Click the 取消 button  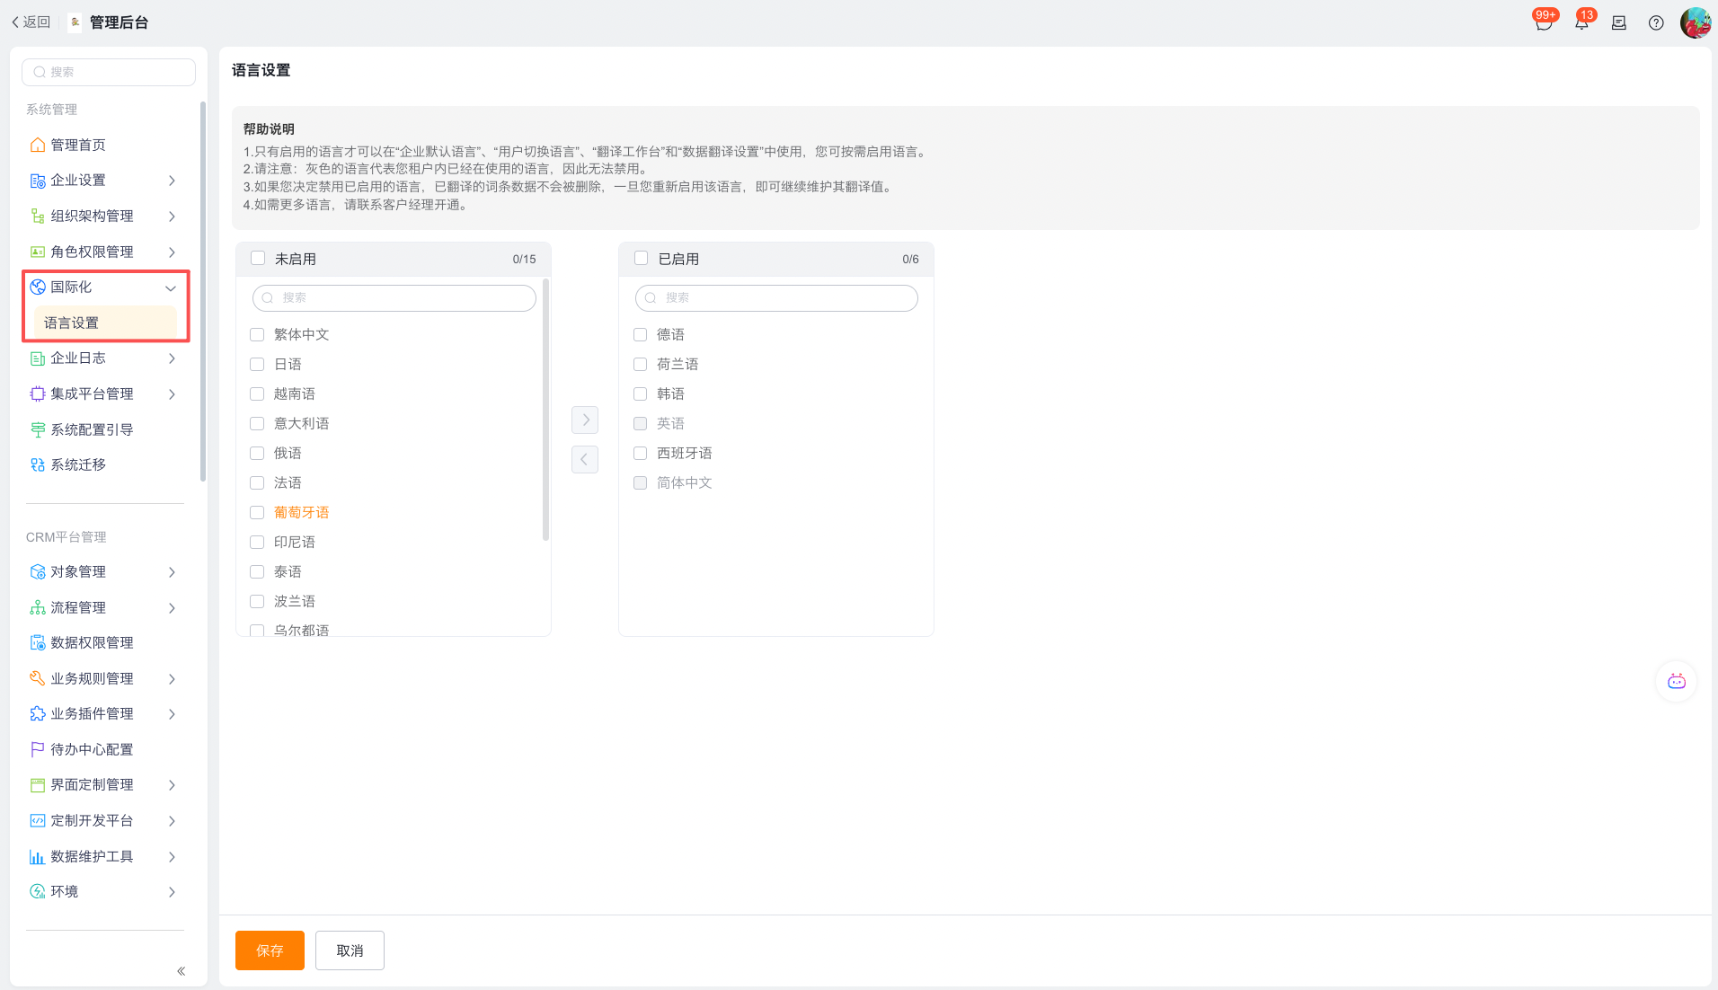coord(350,950)
